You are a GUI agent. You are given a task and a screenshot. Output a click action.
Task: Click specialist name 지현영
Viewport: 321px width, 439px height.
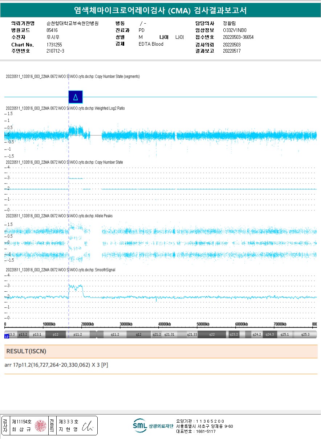coord(68,430)
